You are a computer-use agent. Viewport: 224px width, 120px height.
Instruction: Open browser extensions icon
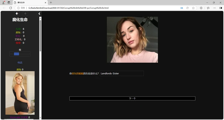coord(201,8)
